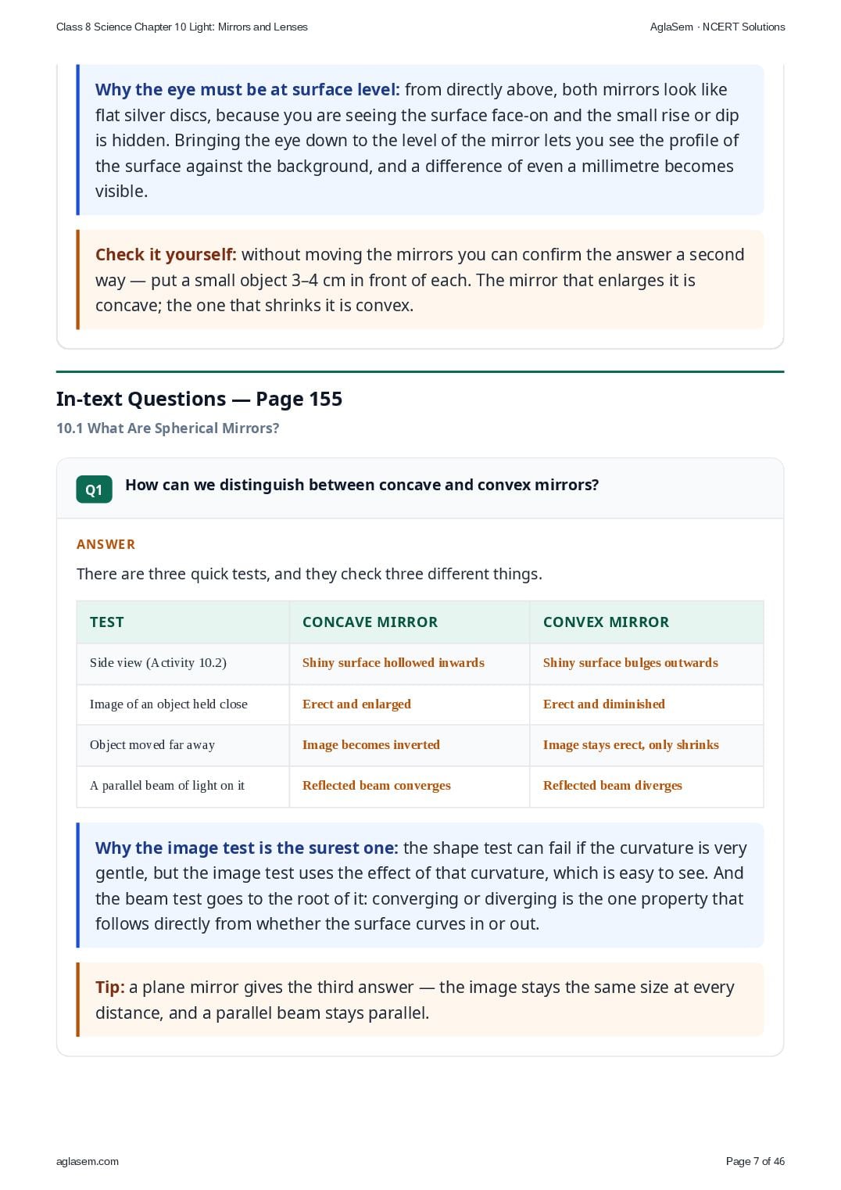This screenshot has width=841, height=1190.
Task: Click the 'Image becomes inverted' cell
Action: point(410,745)
